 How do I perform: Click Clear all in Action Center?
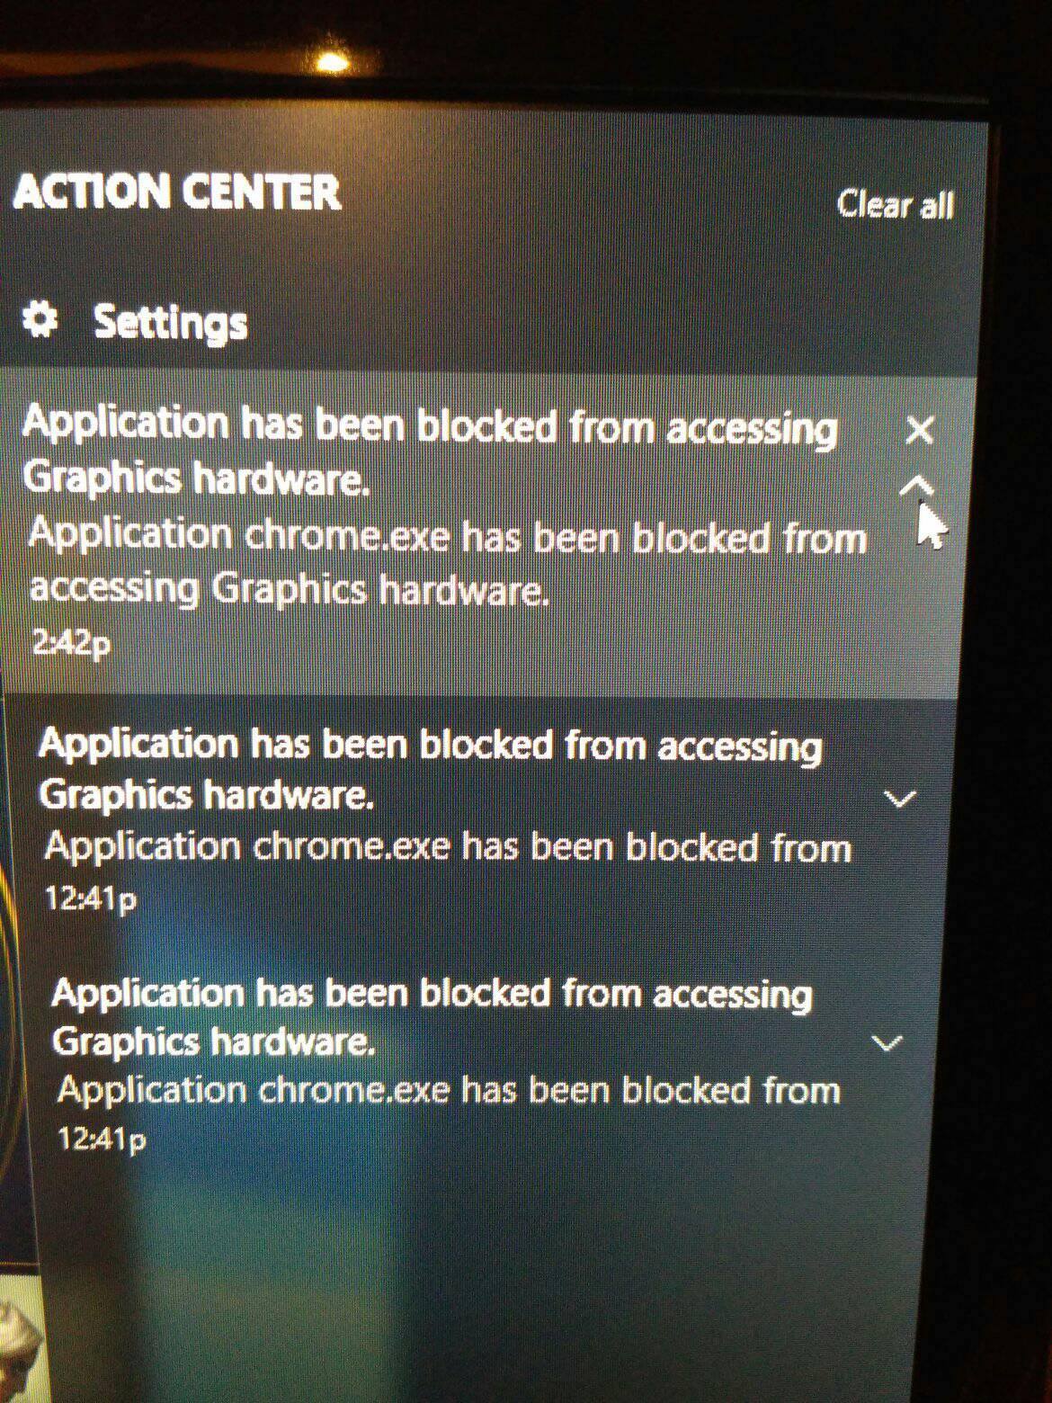pyautogui.click(x=896, y=204)
